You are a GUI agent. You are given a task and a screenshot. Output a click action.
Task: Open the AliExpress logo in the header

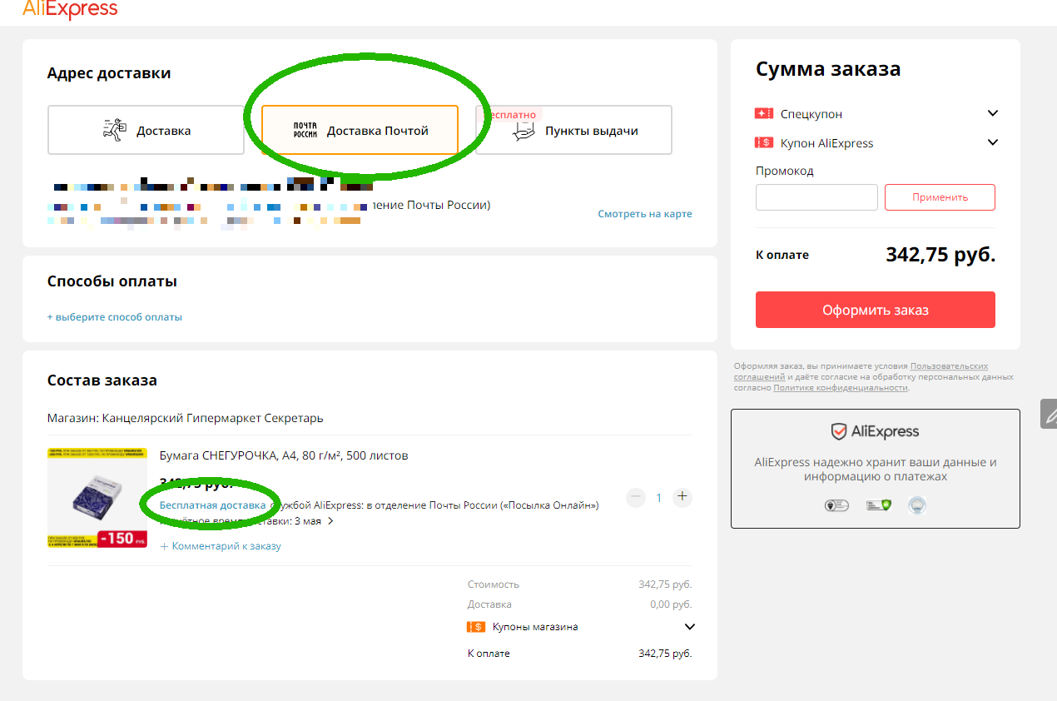[x=70, y=9]
